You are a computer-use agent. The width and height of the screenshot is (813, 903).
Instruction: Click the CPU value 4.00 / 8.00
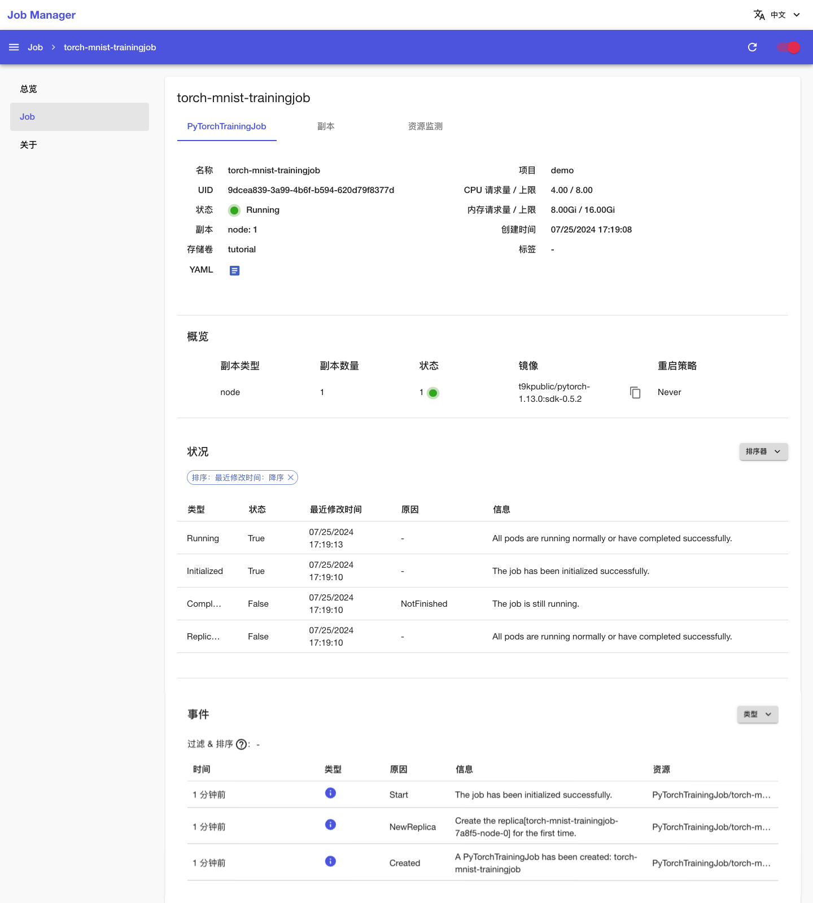coord(571,190)
